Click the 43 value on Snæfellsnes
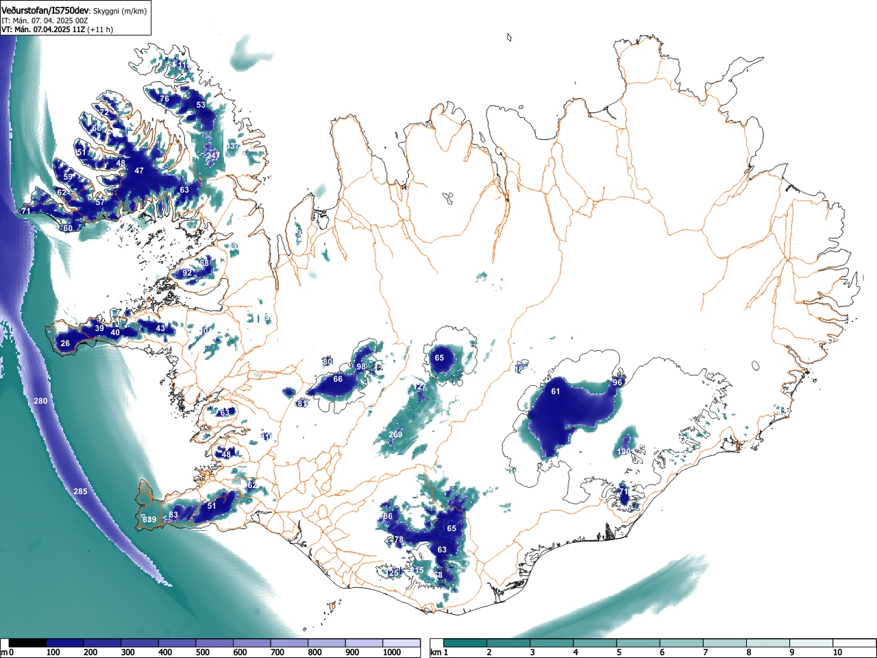Screen dimensions: 877x658 (x=160, y=328)
